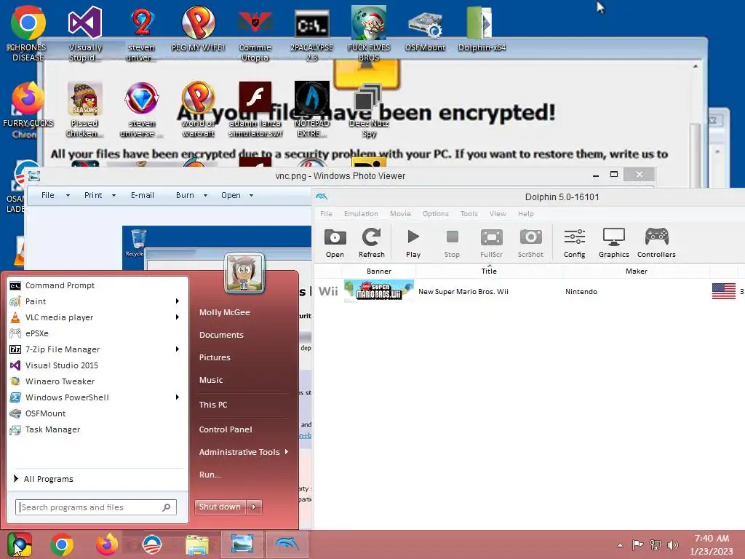Open Molly McGee user folder link
Screen dimensions: 745x559
pyautogui.click(x=224, y=312)
